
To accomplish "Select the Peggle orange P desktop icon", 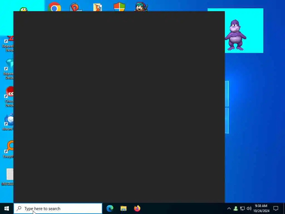I will 76,7.
